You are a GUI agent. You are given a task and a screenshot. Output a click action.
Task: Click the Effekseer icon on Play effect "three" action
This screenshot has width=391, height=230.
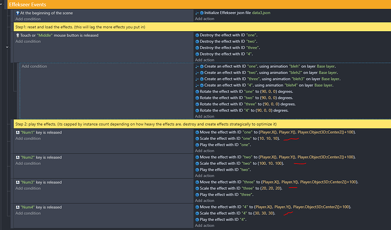pyautogui.click(x=197, y=195)
